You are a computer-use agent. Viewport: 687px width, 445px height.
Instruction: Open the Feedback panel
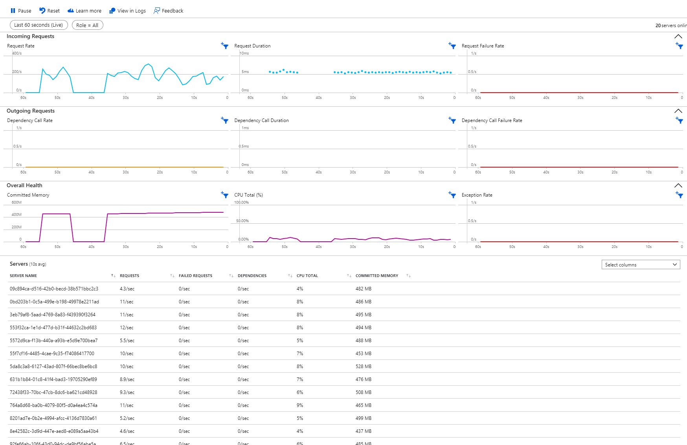[x=169, y=11]
